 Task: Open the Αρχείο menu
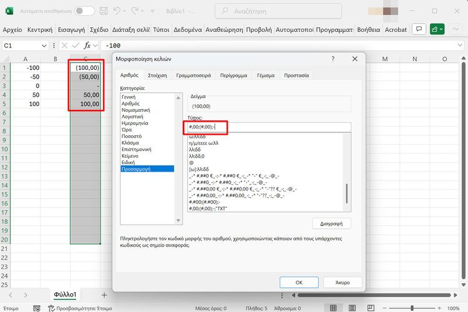click(x=12, y=29)
